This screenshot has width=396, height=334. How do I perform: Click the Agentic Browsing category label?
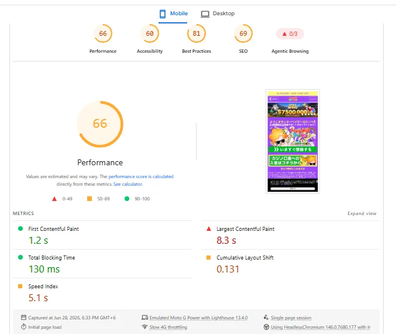click(x=290, y=51)
